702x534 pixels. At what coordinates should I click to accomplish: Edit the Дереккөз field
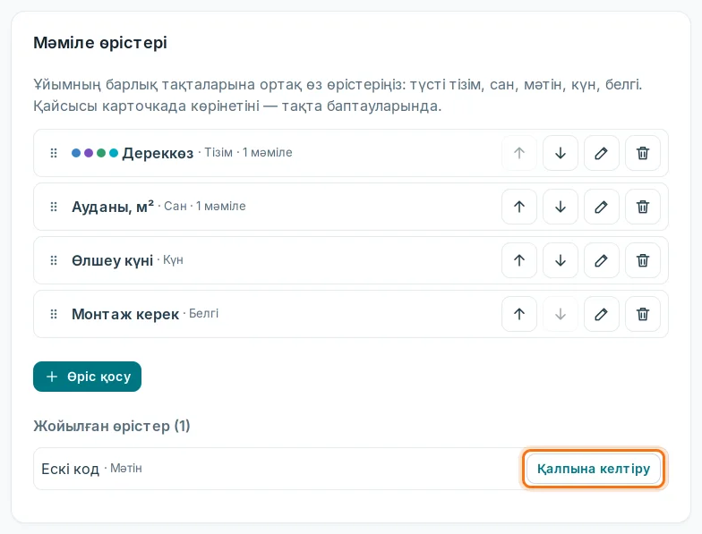602,153
